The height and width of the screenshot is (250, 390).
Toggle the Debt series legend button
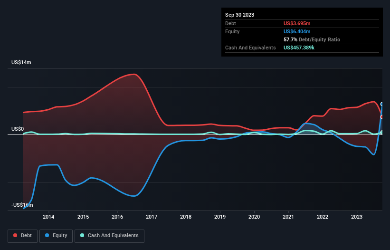(23, 236)
